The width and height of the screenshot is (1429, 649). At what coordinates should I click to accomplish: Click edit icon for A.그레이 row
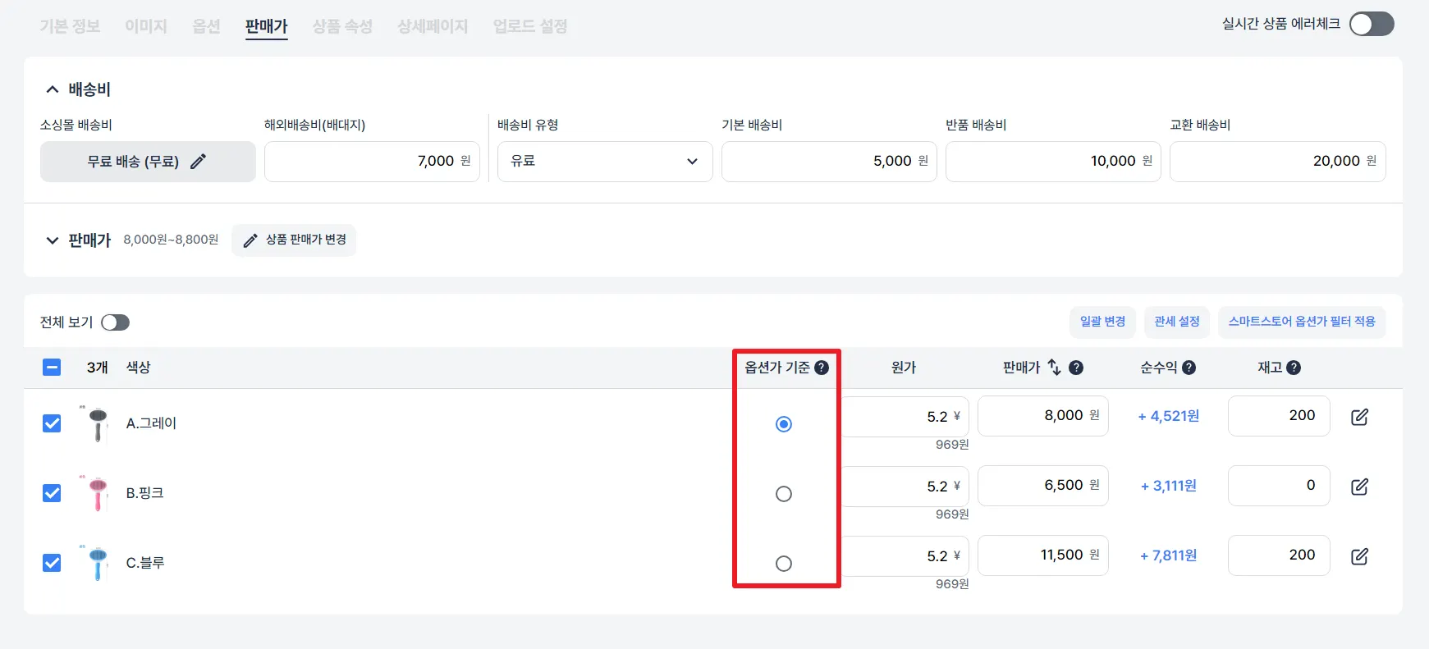point(1359,417)
